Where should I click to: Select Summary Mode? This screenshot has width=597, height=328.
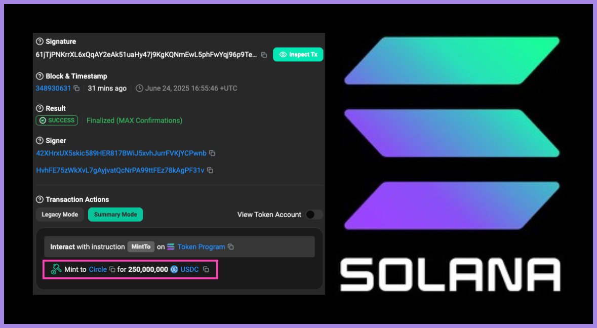point(115,215)
